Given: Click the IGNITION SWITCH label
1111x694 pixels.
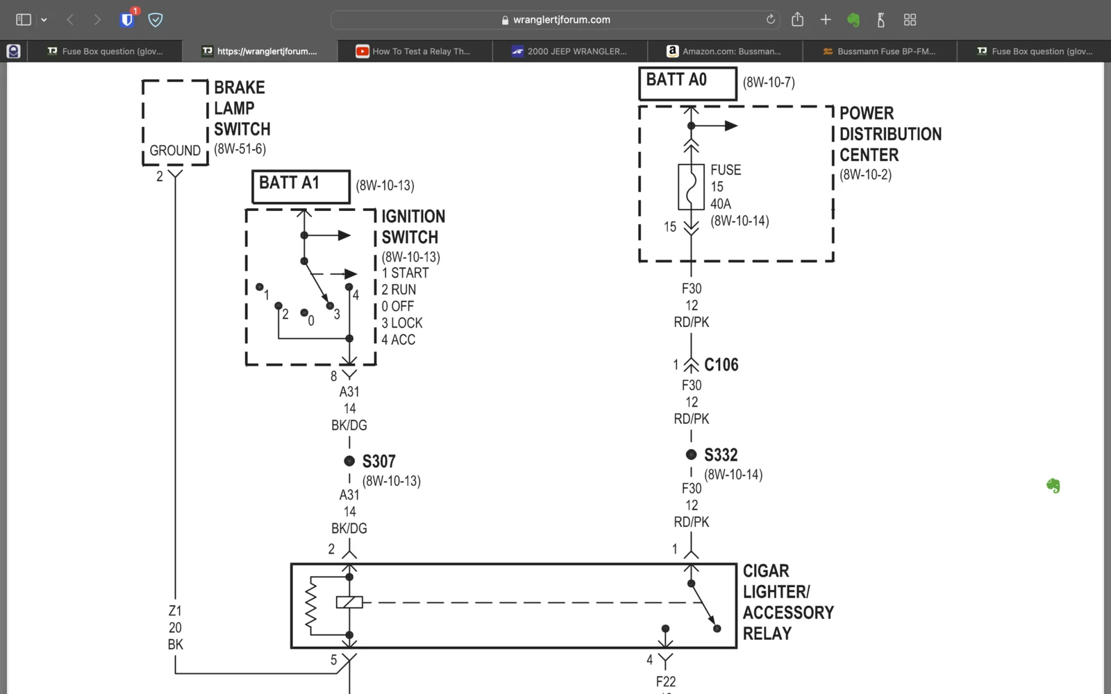Looking at the screenshot, I should pyautogui.click(x=413, y=227).
